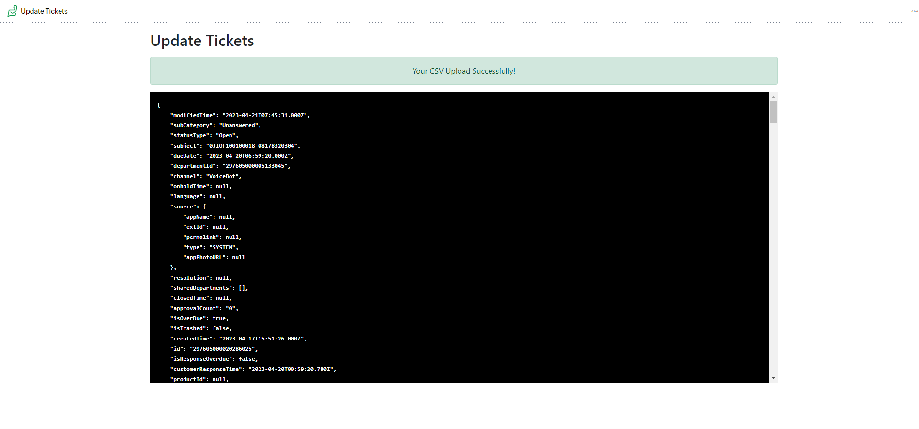The image size is (919, 429).
Task: Click the Update Tickets page heading
Action: 202,41
